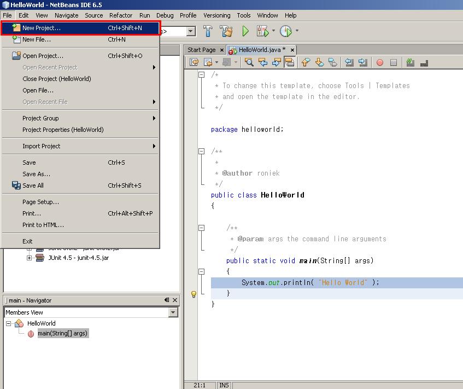
Task: Collapse the @param Javadoc comment fold
Action: [201, 228]
